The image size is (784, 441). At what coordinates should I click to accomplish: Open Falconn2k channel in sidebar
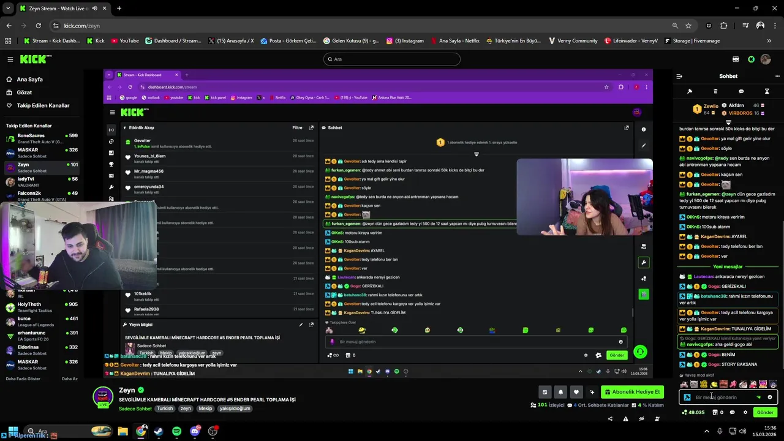coord(42,196)
